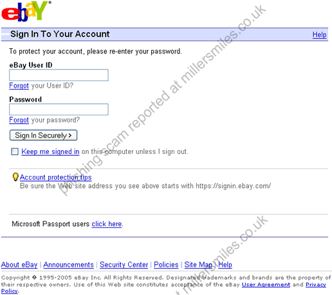Click the lightbulb tip icon
This screenshot has height=295, width=332.
tap(15, 177)
